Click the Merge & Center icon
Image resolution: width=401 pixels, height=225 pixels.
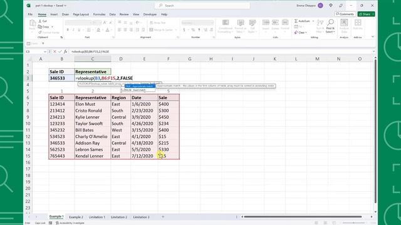(x=151, y=30)
